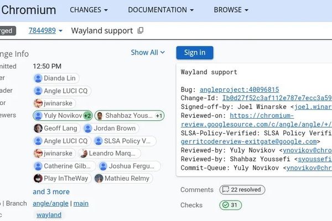Open change number 7844989 link

pos(42,31)
